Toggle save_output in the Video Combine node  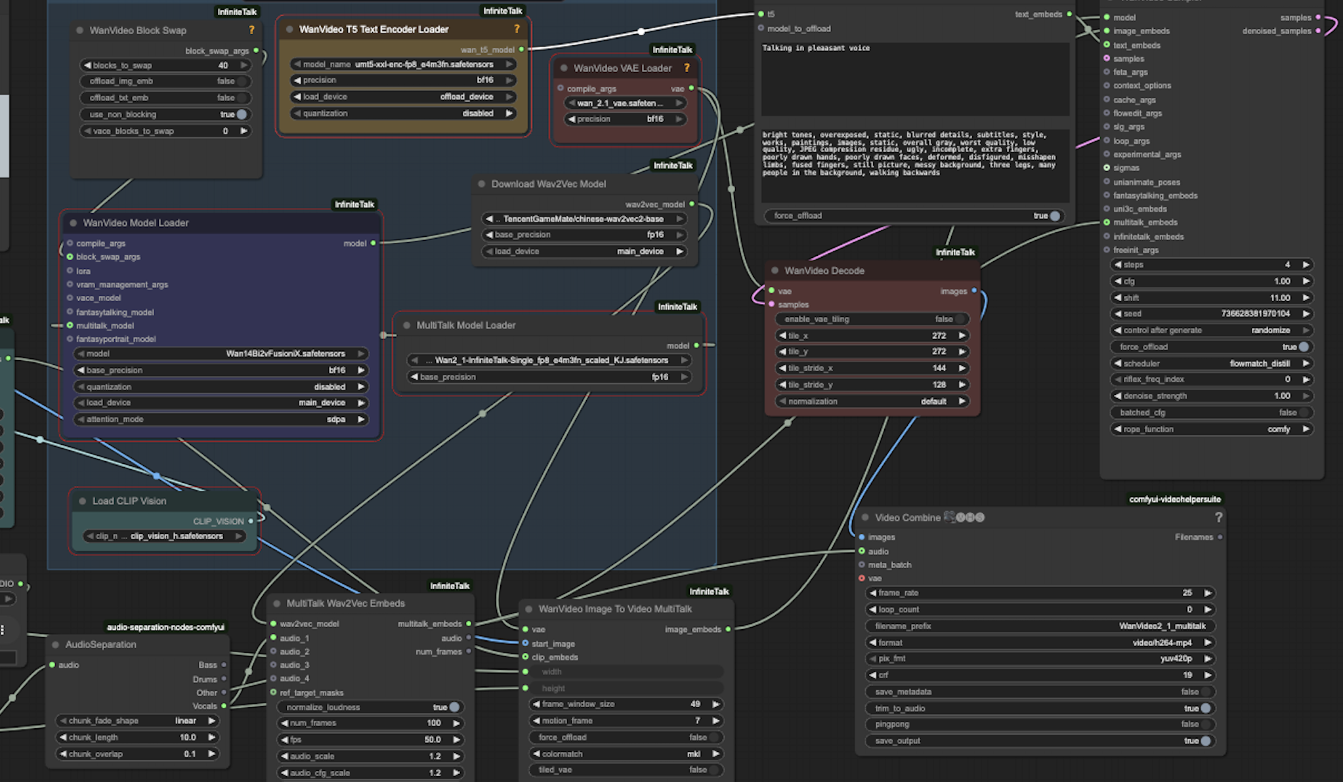(1206, 741)
